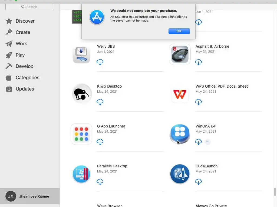Viewport: 277px width, 207px height.
Task: Download G App Launcher
Action: (x=100, y=142)
